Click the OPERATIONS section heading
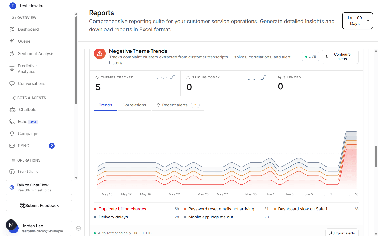Viewport: 378px width, 236px height. (x=29, y=160)
